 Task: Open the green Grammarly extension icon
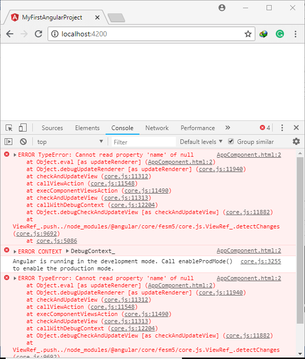coord(280,34)
